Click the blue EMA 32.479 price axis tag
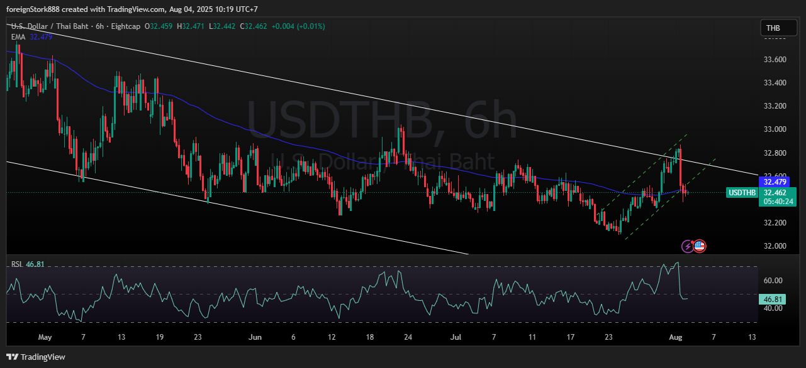The image size is (806, 368). tap(775, 181)
